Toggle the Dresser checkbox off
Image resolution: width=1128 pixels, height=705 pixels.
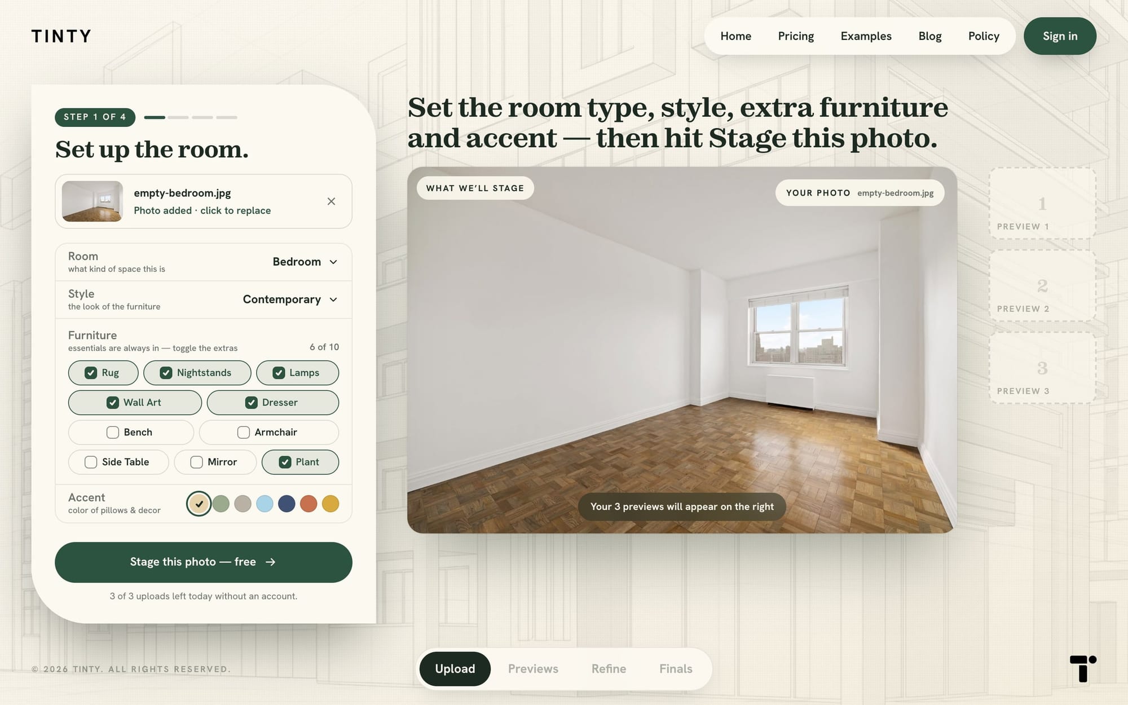pyautogui.click(x=273, y=403)
